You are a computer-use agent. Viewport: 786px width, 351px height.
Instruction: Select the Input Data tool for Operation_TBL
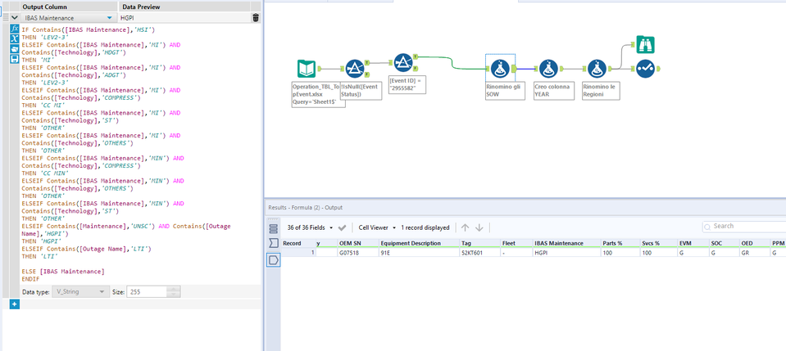tap(306, 69)
